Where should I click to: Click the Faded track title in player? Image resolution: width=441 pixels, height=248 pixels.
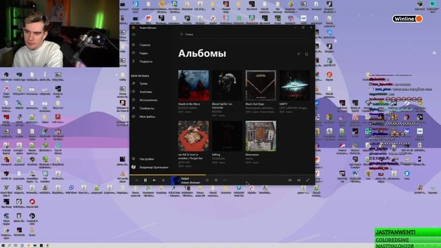(185, 178)
